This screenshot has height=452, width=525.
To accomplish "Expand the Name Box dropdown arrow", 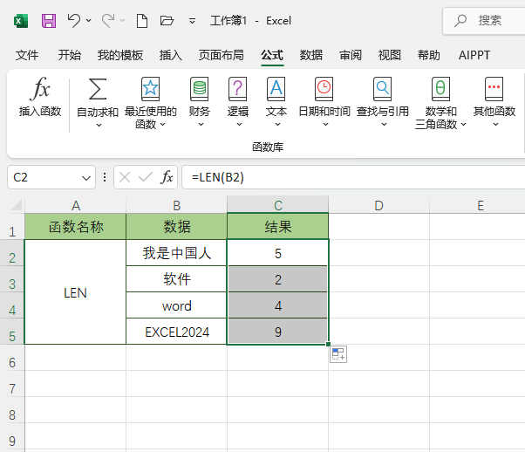I will [x=86, y=178].
